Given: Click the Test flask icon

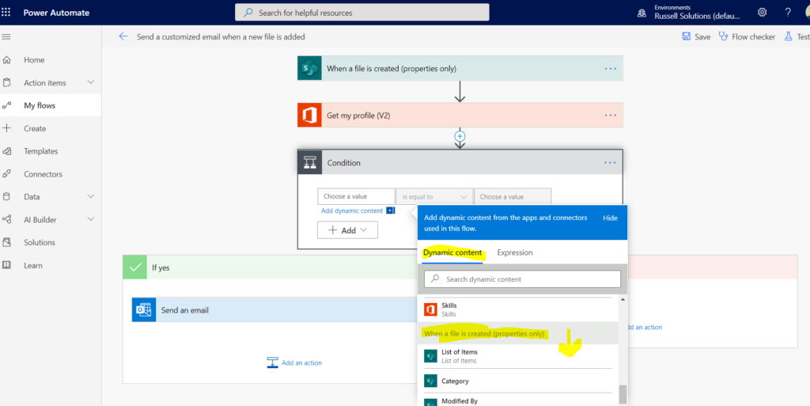Looking at the screenshot, I should tap(789, 36).
